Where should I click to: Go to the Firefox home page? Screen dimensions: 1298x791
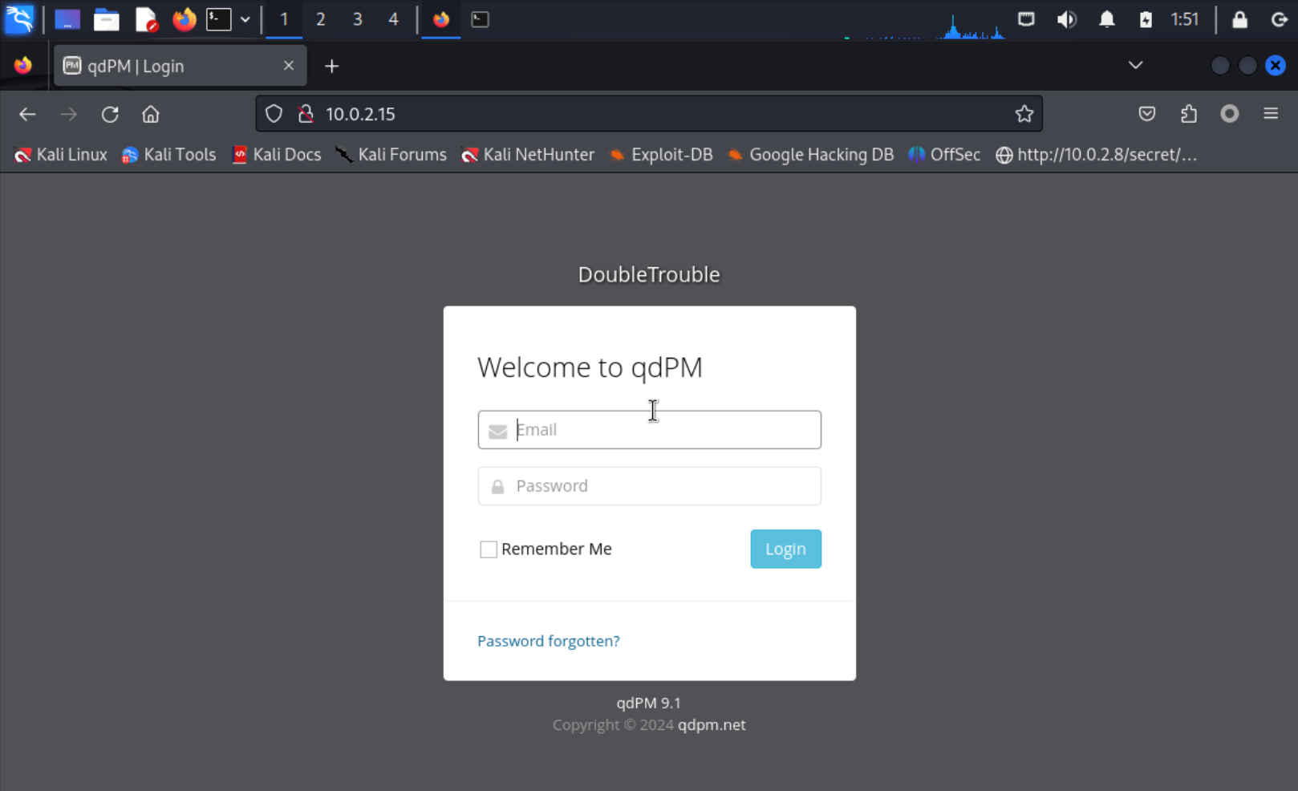(x=151, y=114)
